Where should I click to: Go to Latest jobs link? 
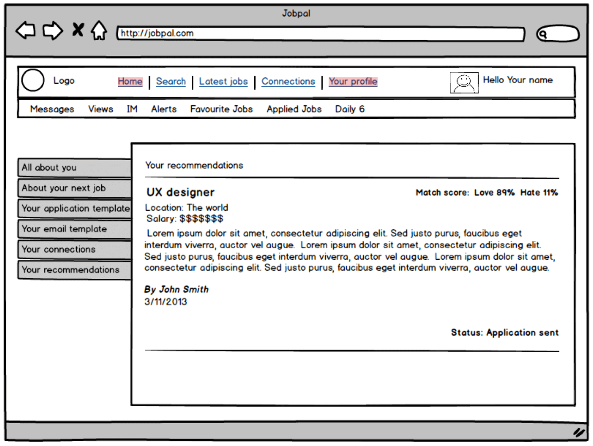pos(223,81)
